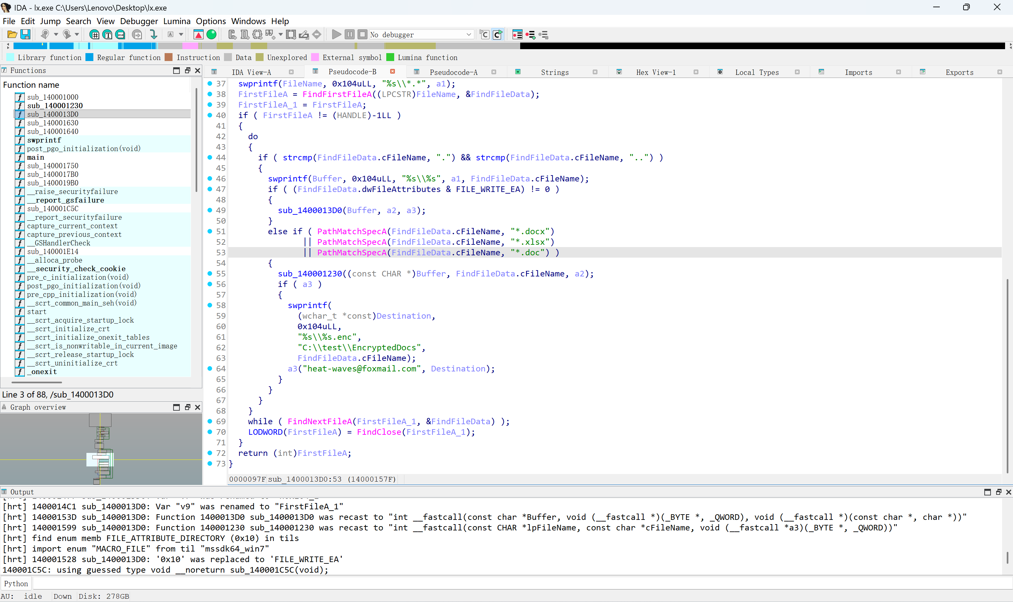Start process with the play button
1013x602 pixels.
pos(336,35)
